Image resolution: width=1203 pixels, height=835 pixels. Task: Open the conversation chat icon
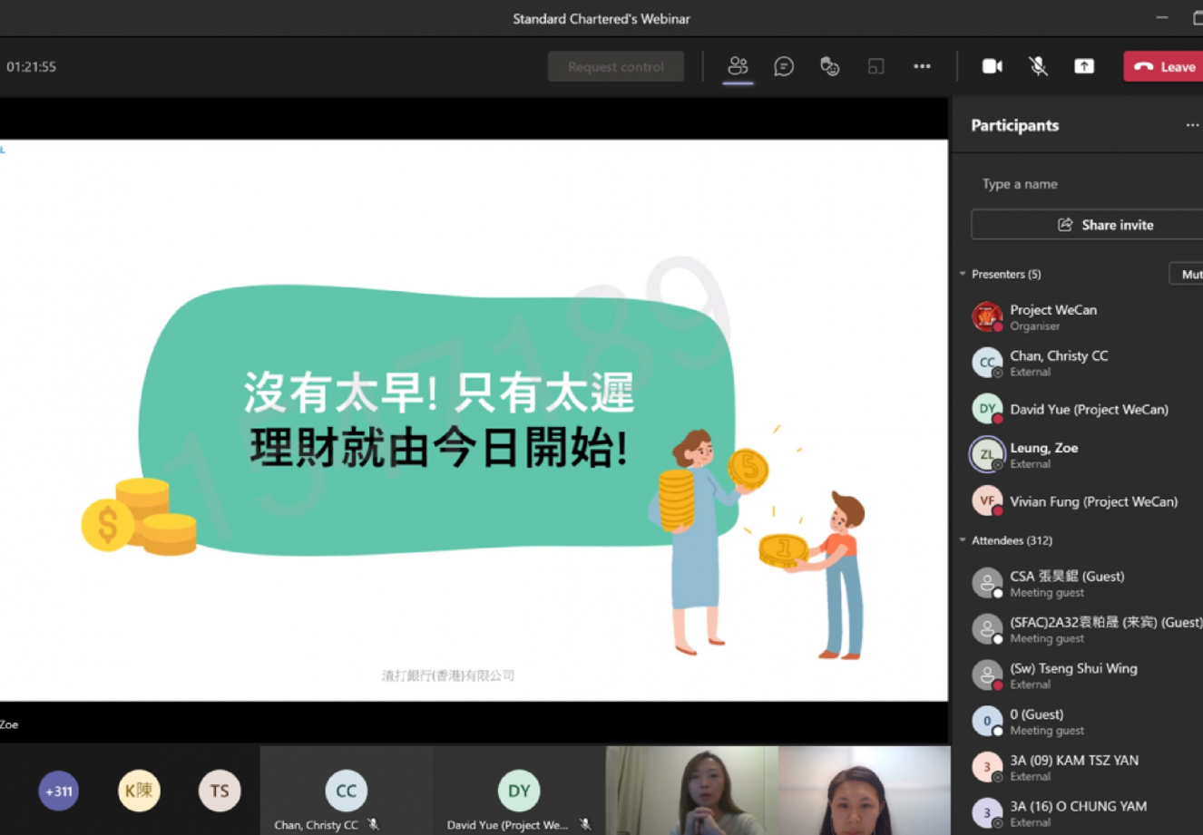coord(784,66)
